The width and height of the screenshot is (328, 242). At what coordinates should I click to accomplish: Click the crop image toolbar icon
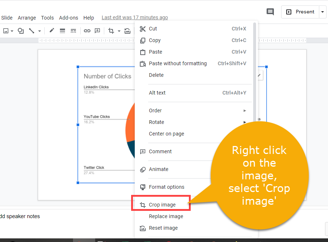111,31
